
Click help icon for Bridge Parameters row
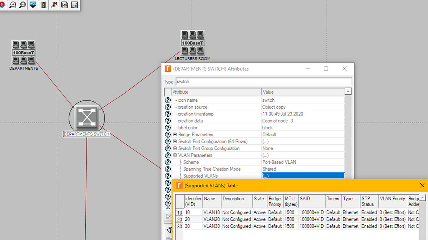click(x=168, y=135)
